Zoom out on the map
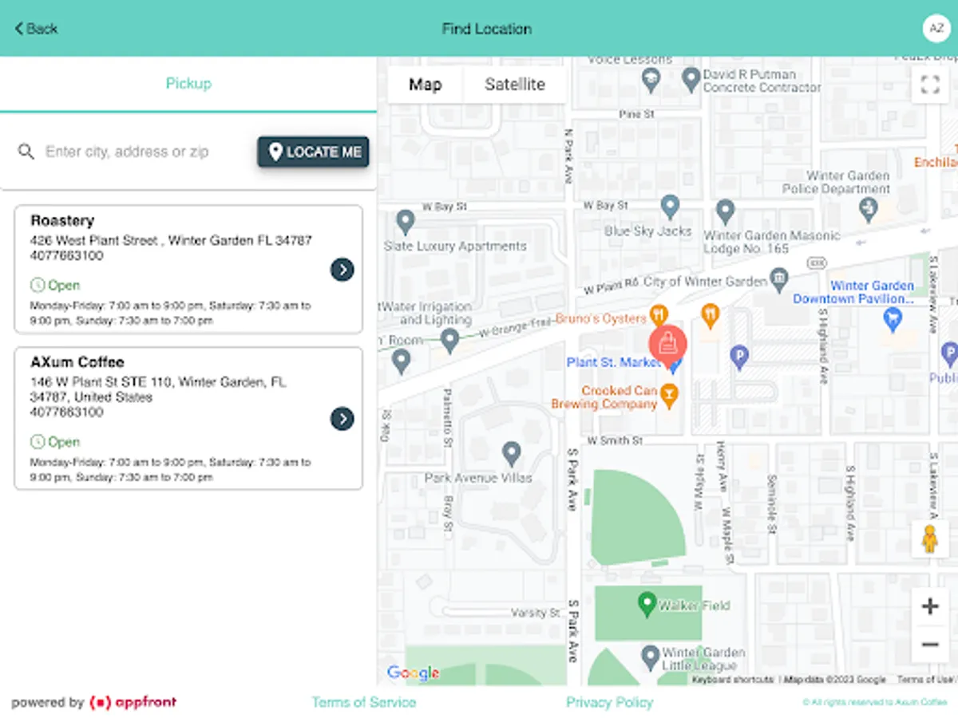Image resolution: width=958 pixels, height=718 pixels. click(930, 644)
